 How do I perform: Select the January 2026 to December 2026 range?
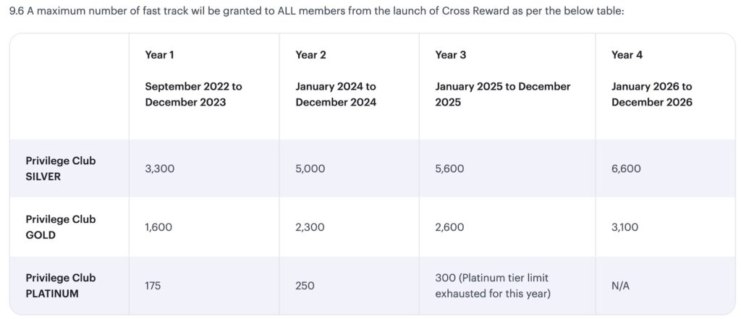coord(651,94)
